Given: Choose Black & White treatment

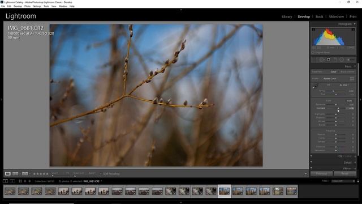Looking at the screenshot, I should tap(347, 72).
